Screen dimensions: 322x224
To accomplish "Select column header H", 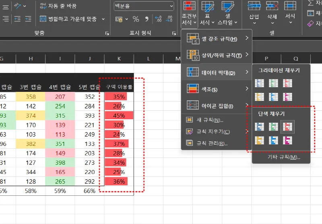I will [x=31, y=59].
